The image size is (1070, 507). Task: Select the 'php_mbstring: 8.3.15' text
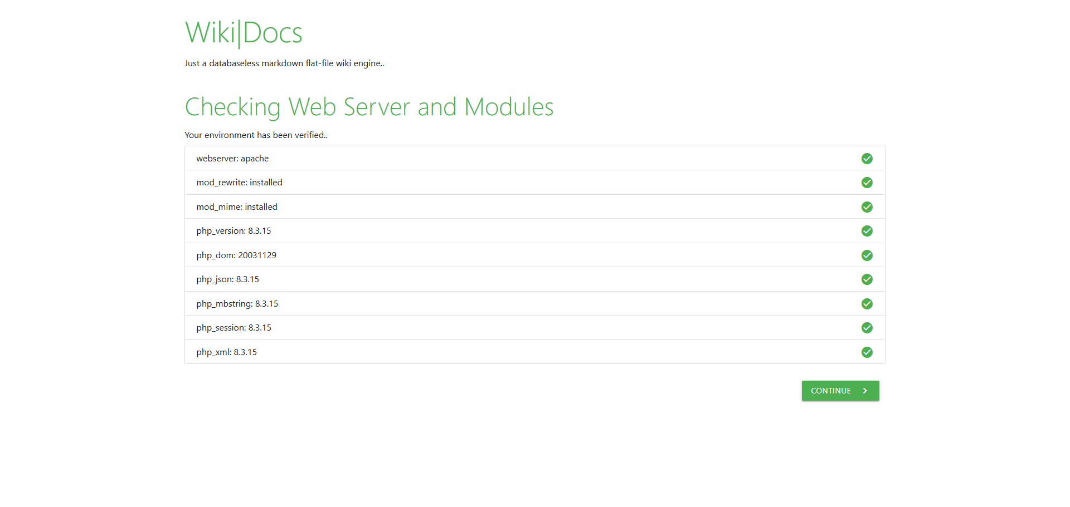(237, 304)
